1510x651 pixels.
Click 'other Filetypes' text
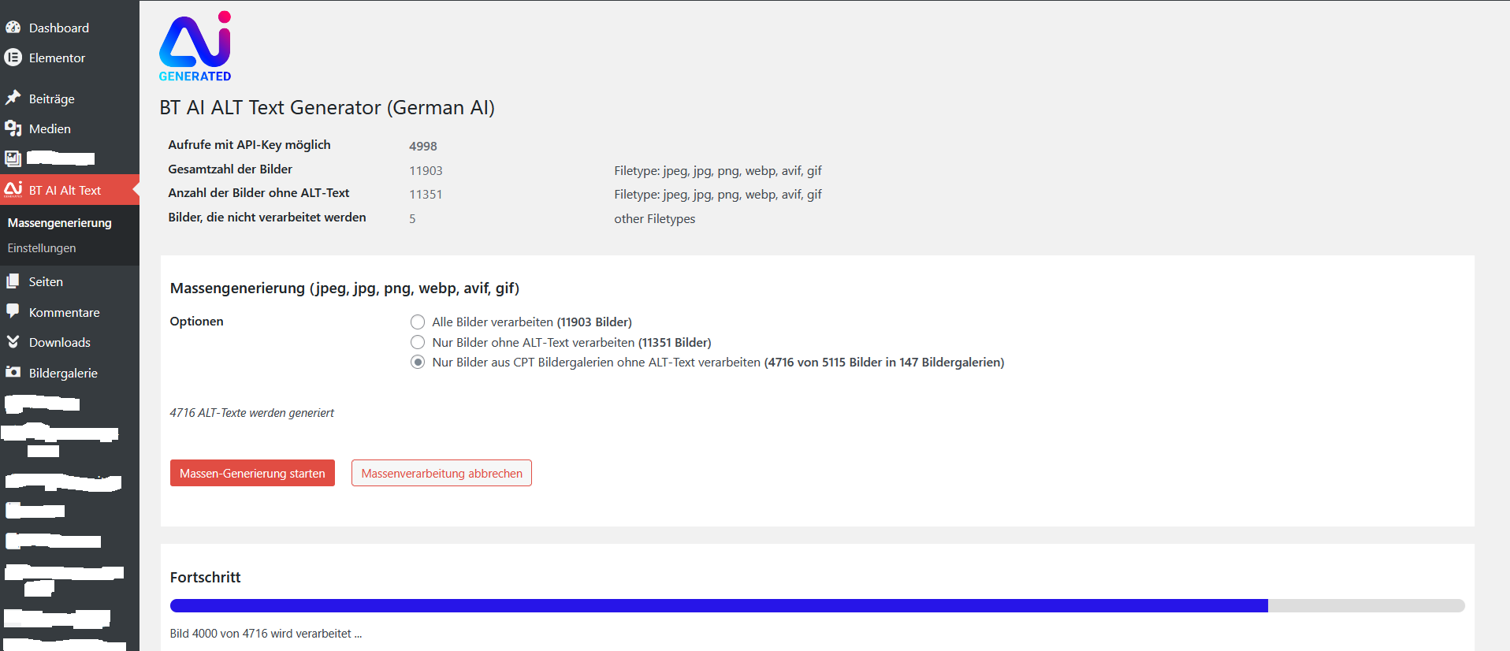pos(655,218)
